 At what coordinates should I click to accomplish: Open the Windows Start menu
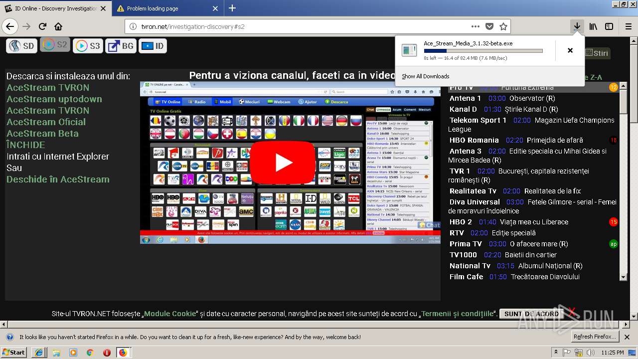click(x=14, y=353)
